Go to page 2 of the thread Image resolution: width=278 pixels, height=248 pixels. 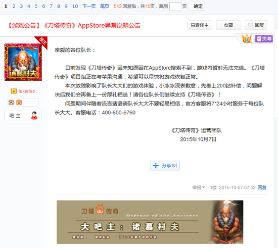tap(14, 7)
